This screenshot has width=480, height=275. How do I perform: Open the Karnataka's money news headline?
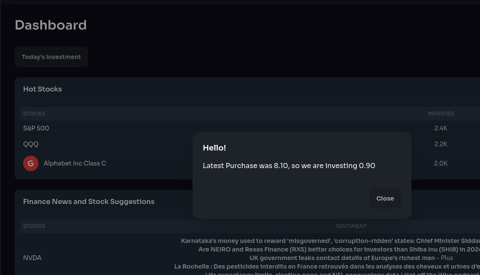[329, 241]
